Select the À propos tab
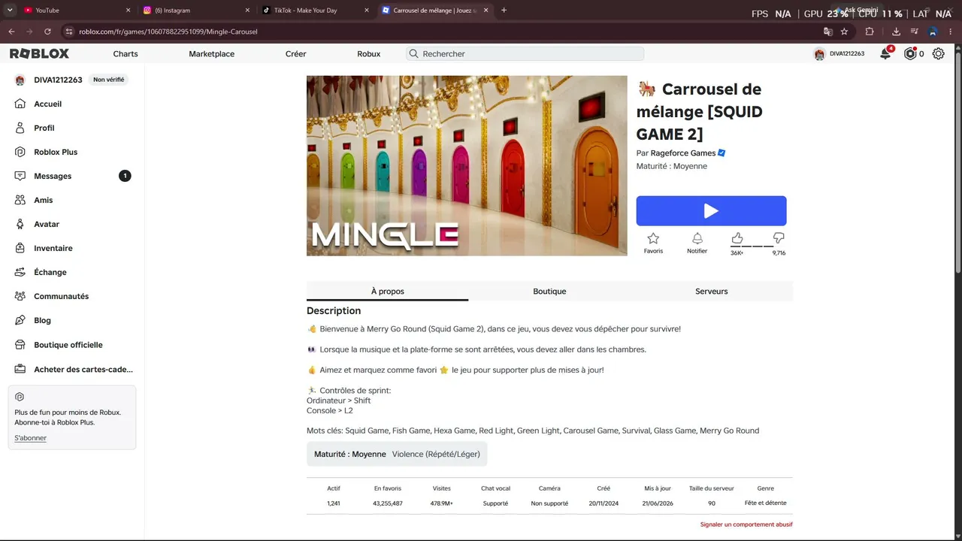Screen dimensions: 962x541 387,292
